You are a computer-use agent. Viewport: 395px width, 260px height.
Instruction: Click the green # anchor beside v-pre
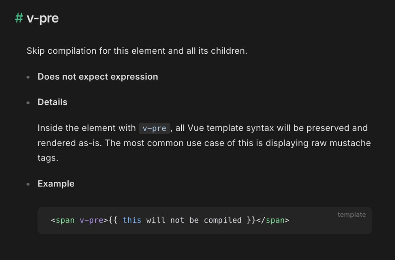(x=19, y=18)
